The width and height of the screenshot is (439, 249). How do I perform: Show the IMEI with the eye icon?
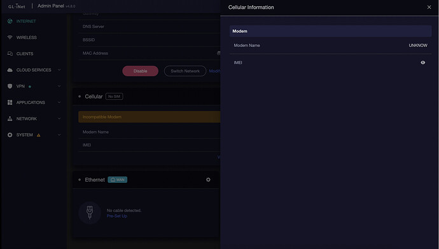pyautogui.click(x=422, y=63)
